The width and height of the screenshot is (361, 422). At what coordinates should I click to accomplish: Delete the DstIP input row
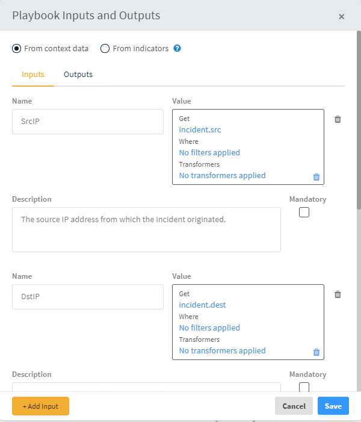click(338, 294)
